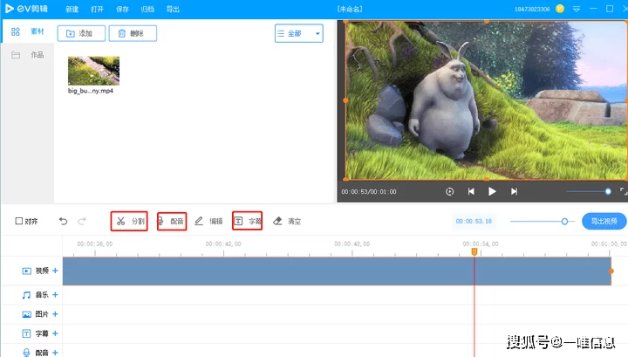The image size is (628, 357).
Task: Play the preview video
Action: coord(492,191)
